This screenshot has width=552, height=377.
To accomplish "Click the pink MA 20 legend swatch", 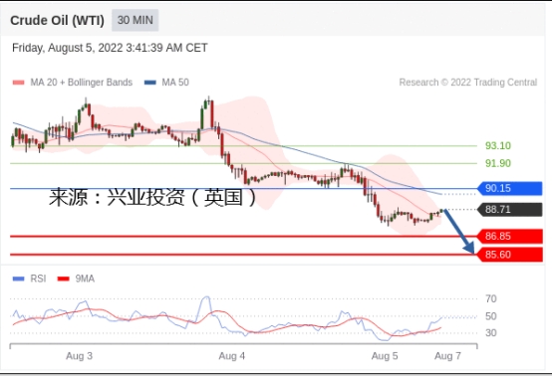I will tap(19, 83).
